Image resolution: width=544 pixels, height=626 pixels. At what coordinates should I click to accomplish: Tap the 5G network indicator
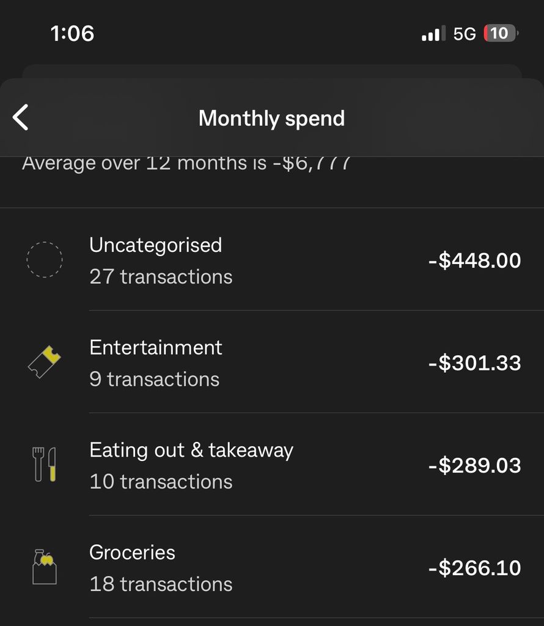point(465,34)
